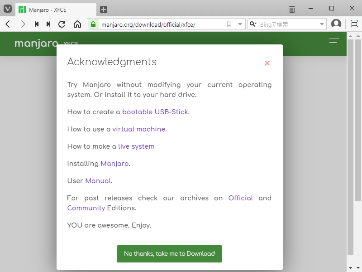Open the Vivaldi menu icon
362x272 pixels.
pyautogui.click(x=8, y=9)
